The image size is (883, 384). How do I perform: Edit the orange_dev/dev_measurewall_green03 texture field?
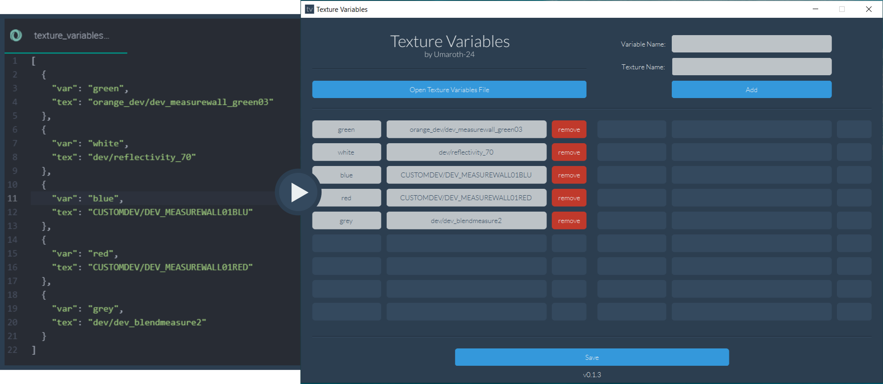[467, 129]
